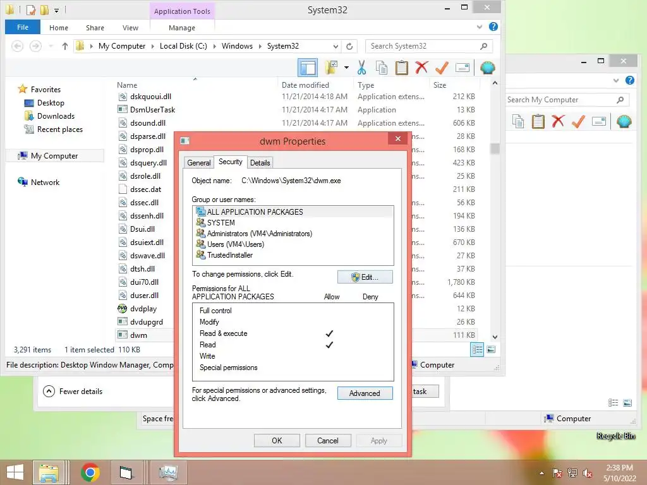
Task: Click the Paste icon in the My Computer window
Action: (x=538, y=122)
